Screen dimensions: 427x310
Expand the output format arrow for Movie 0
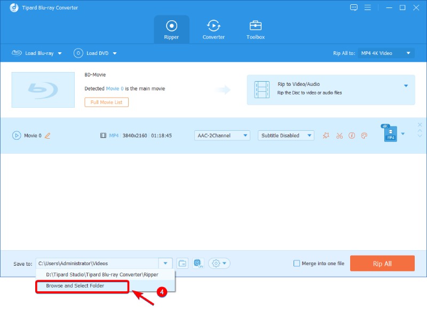[x=403, y=133]
